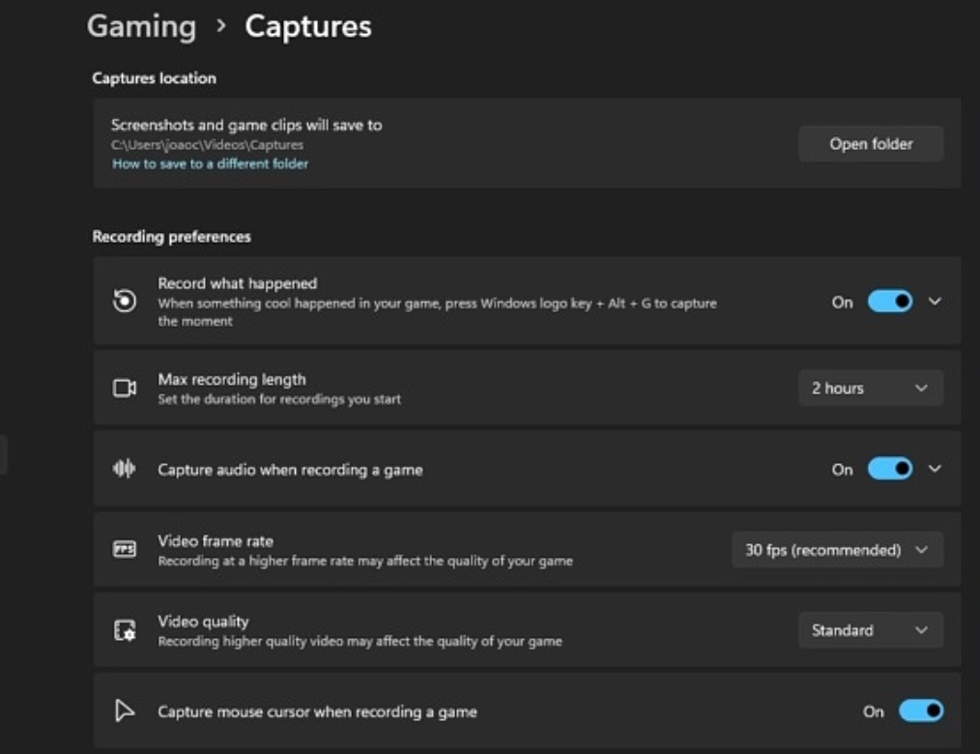
Task: Click the breadcrumb chevron between Gaming and Captures
Action: click(x=220, y=26)
